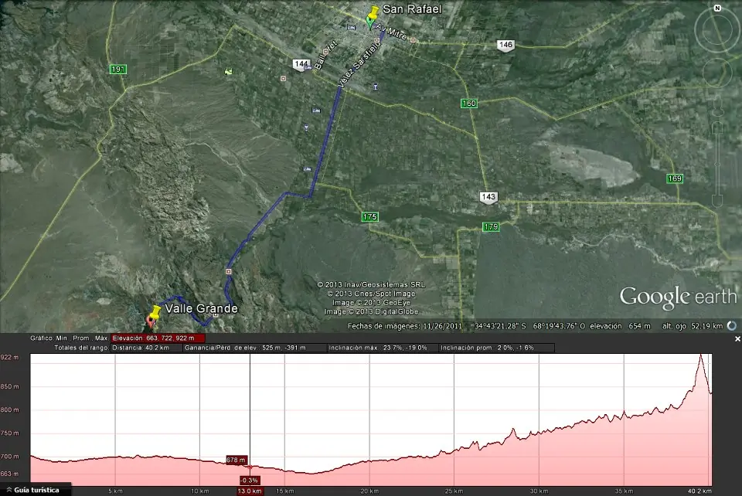
Task: Click the Distancia: 40.2 km field
Action: point(146,348)
